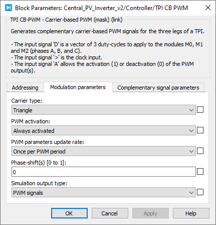Click the Carrier type dropdown arrow
216x225 pixels.
[x=191, y=110]
